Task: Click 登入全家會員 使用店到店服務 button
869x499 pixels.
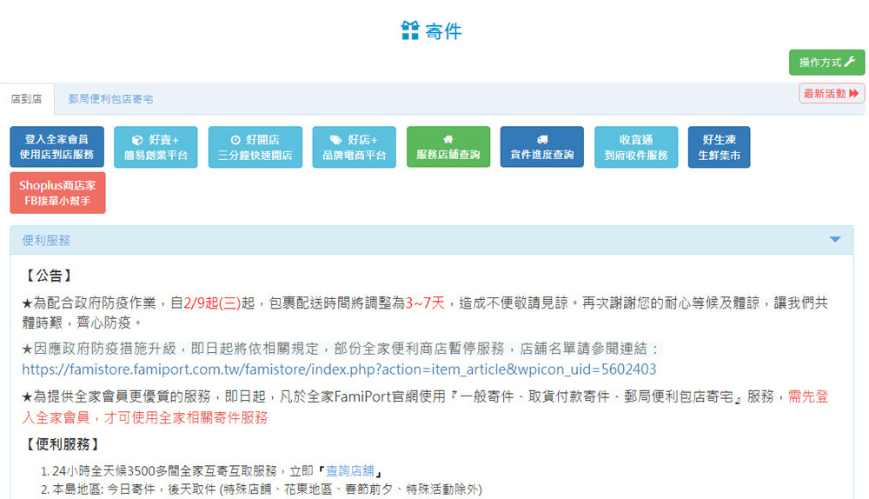Action: [57, 147]
